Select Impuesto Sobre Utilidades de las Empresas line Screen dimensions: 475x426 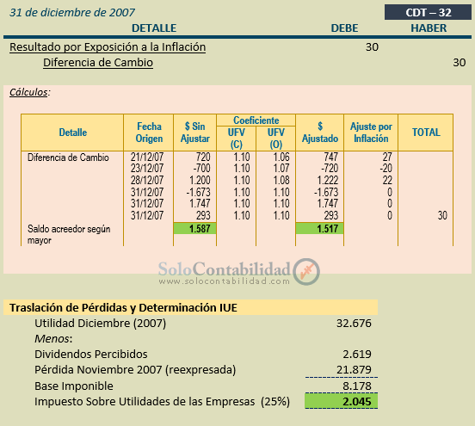pyautogui.click(x=162, y=401)
